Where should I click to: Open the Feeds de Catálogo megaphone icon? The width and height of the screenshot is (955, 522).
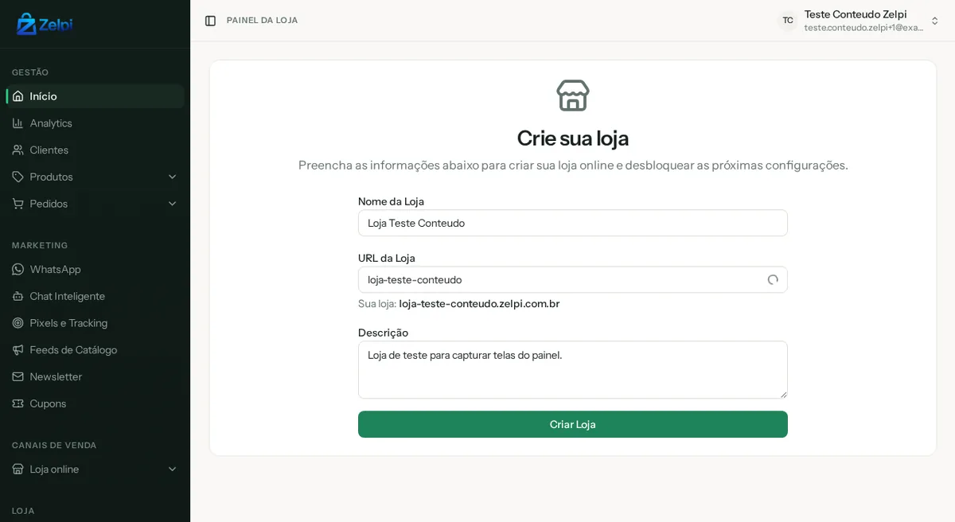(x=18, y=350)
